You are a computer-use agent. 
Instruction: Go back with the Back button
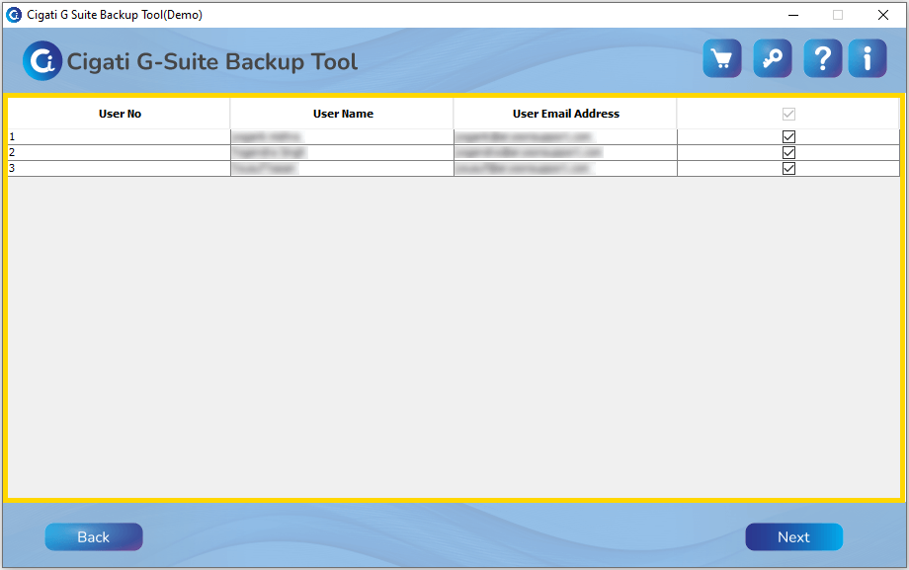[x=94, y=536]
